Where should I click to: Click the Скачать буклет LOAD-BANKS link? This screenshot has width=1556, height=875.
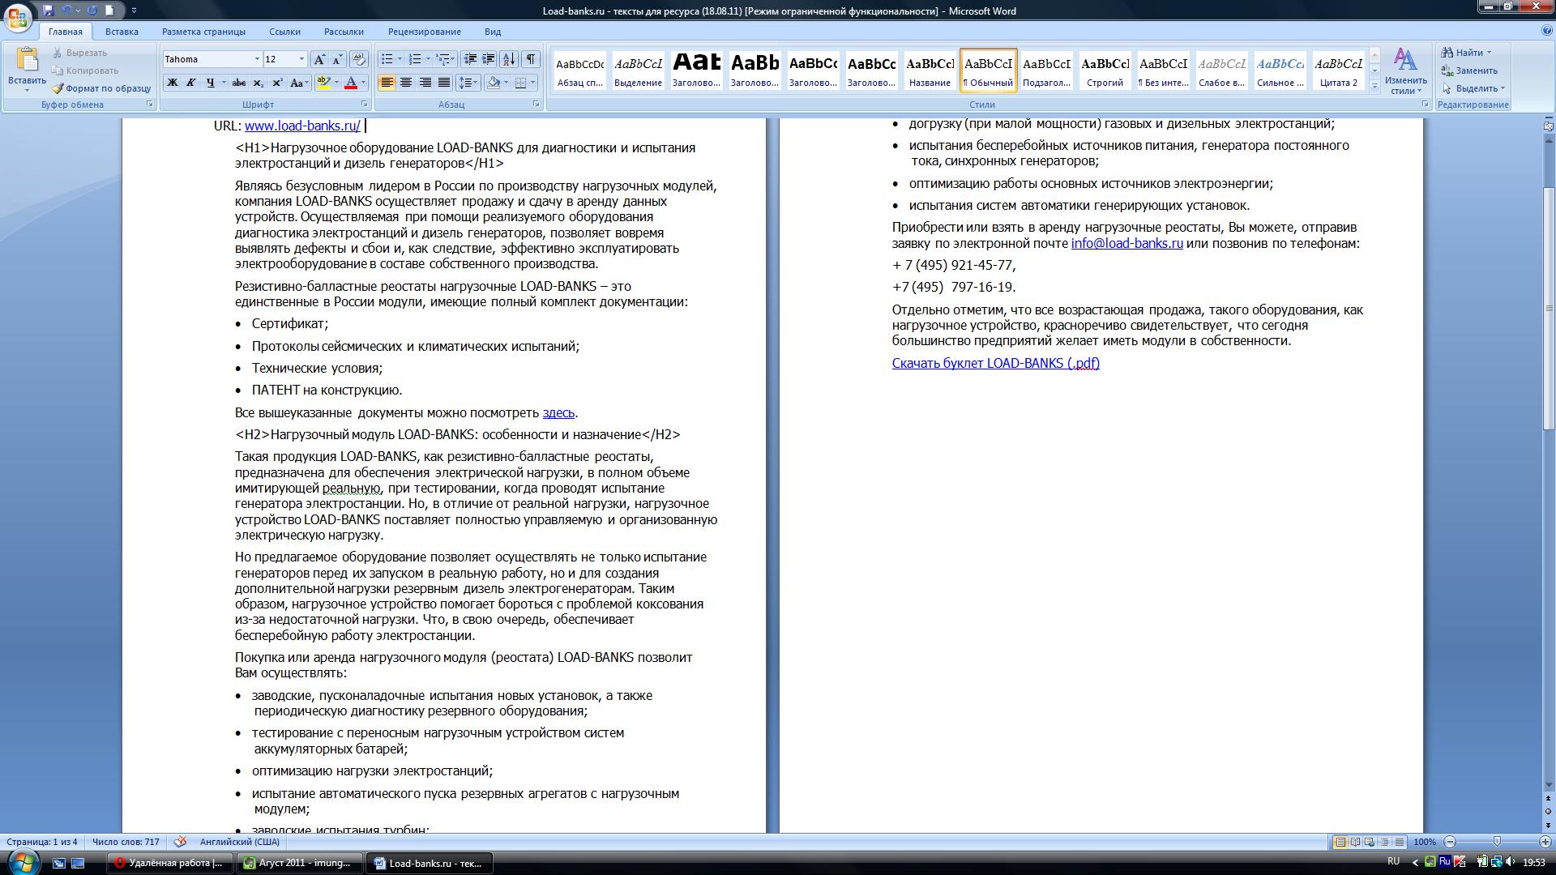pos(995,363)
